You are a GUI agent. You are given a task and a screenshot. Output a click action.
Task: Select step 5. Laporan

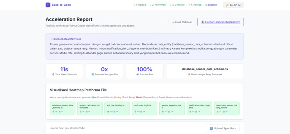click(211, 5)
